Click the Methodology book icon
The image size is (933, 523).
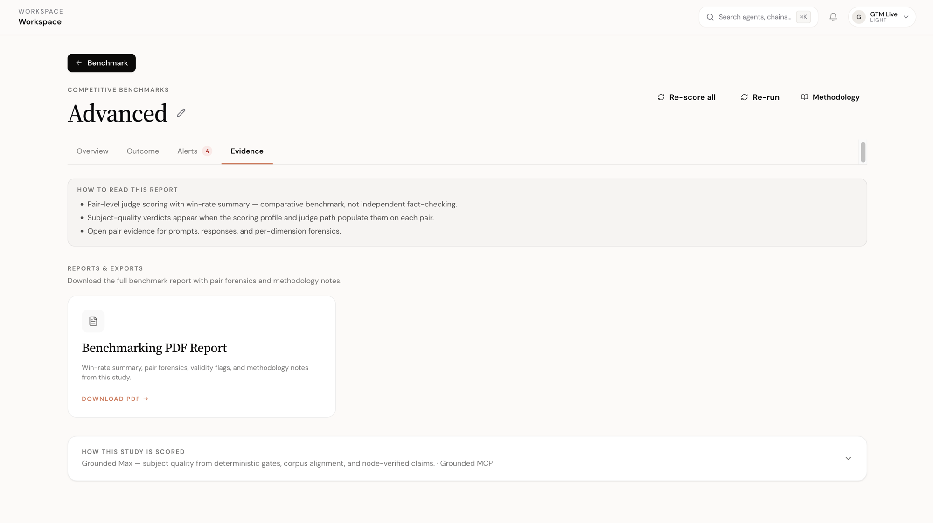pos(805,97)
